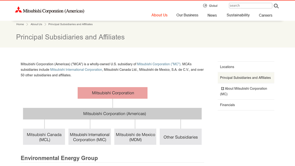Open About Mitsubishi Corporation (MC) sidebar link
This screenshot has width=295, height=166.
click(x=246, y=91)
